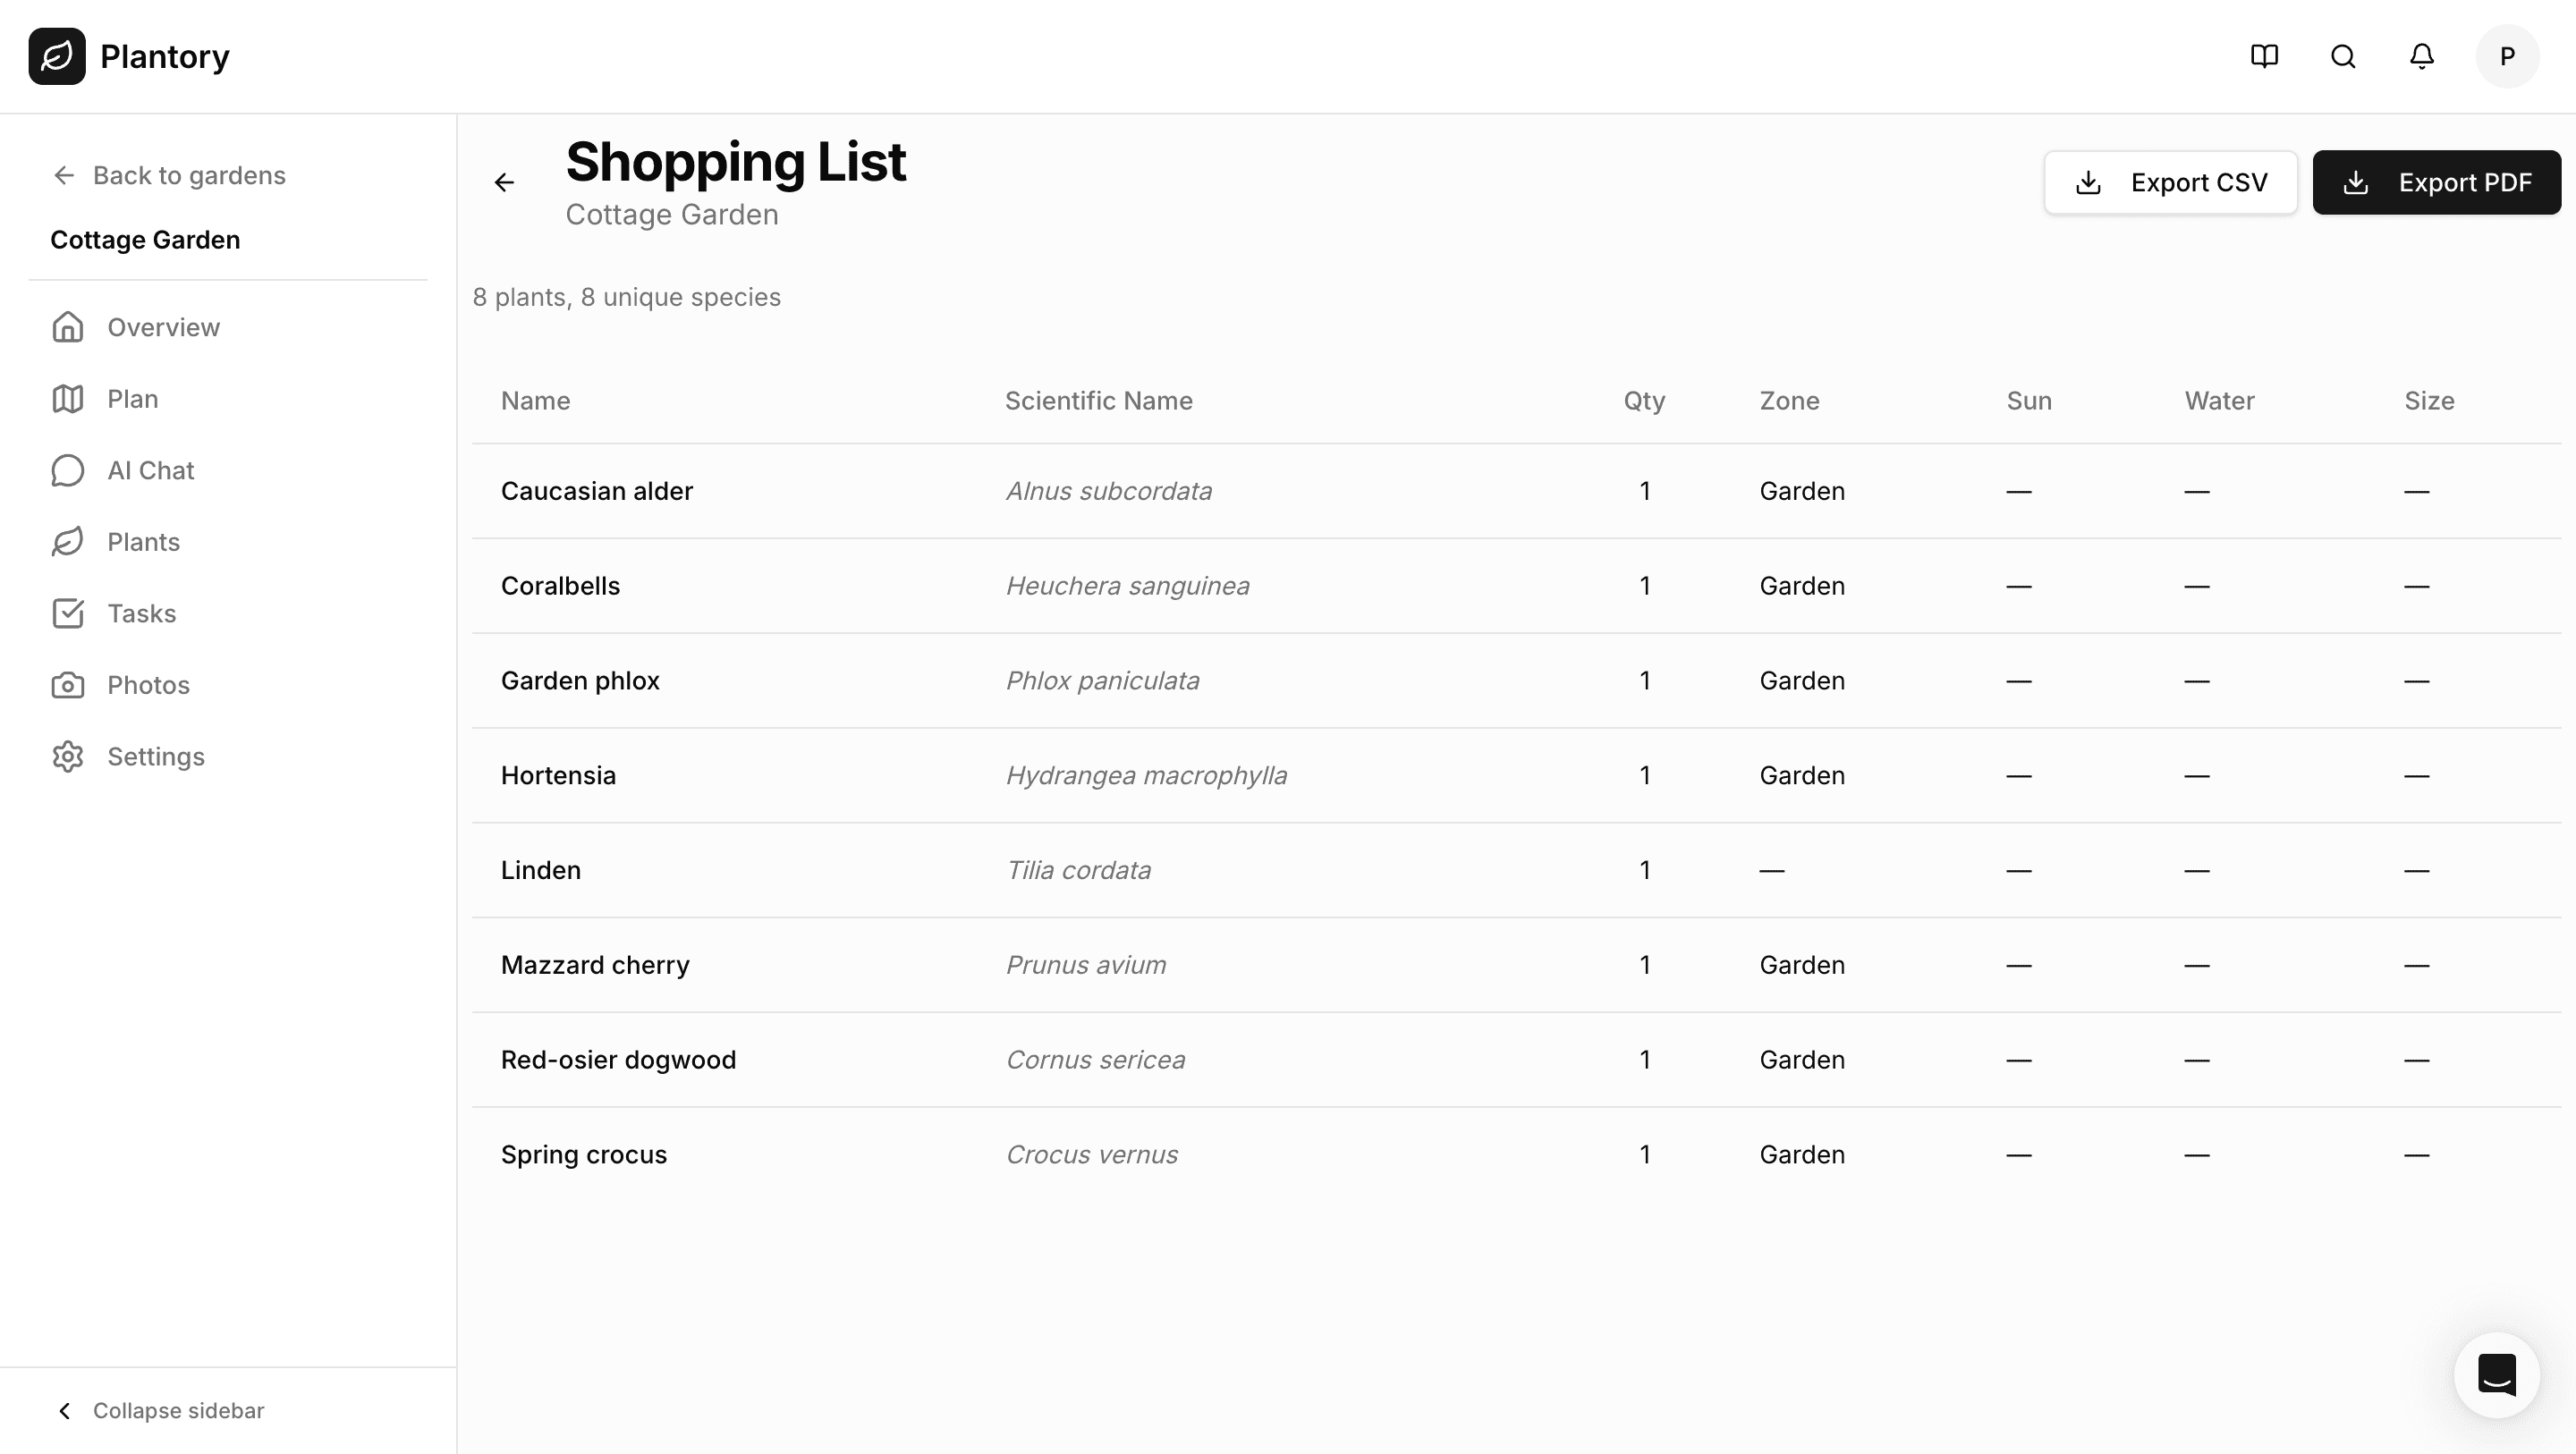Select the Overview house icon
The image size is (2576, 1454).
pos(67,327)
